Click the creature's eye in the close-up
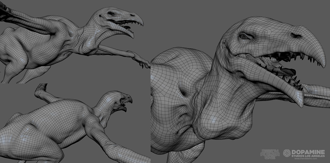 [243, 37]
